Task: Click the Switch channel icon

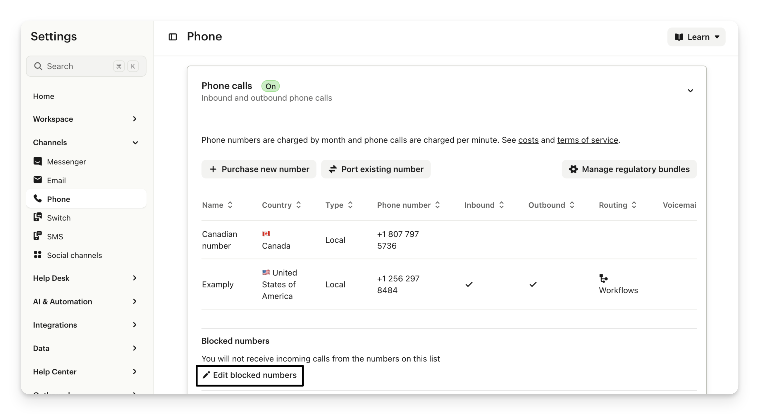Action: click(x=38, y=217)
